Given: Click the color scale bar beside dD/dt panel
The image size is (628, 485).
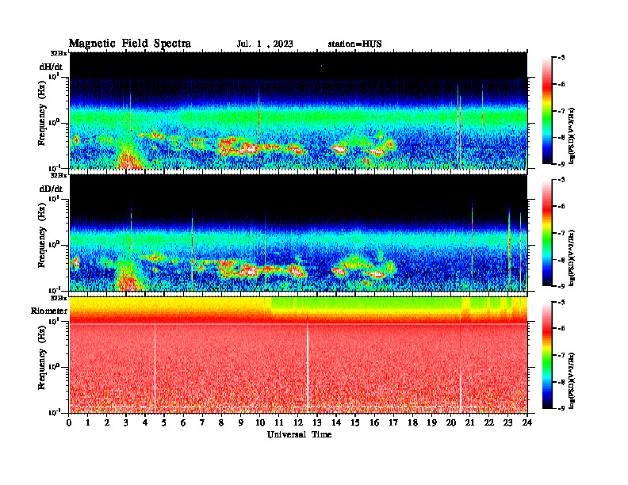Looking at the screenshot, I should 546,233.
